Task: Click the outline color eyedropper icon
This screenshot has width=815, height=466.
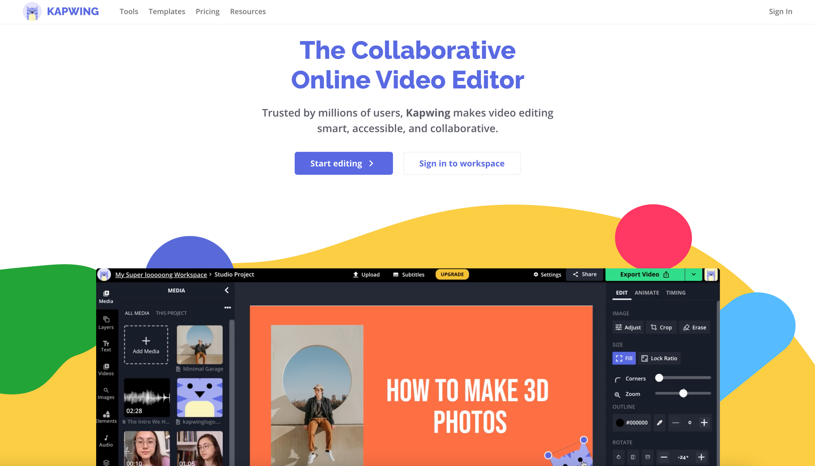Action: coord(659,423)
